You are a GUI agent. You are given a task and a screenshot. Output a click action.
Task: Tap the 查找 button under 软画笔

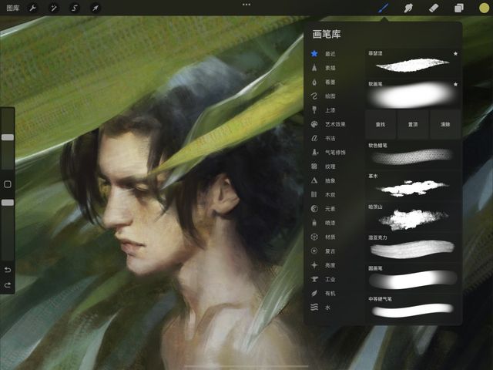point(381,125)
